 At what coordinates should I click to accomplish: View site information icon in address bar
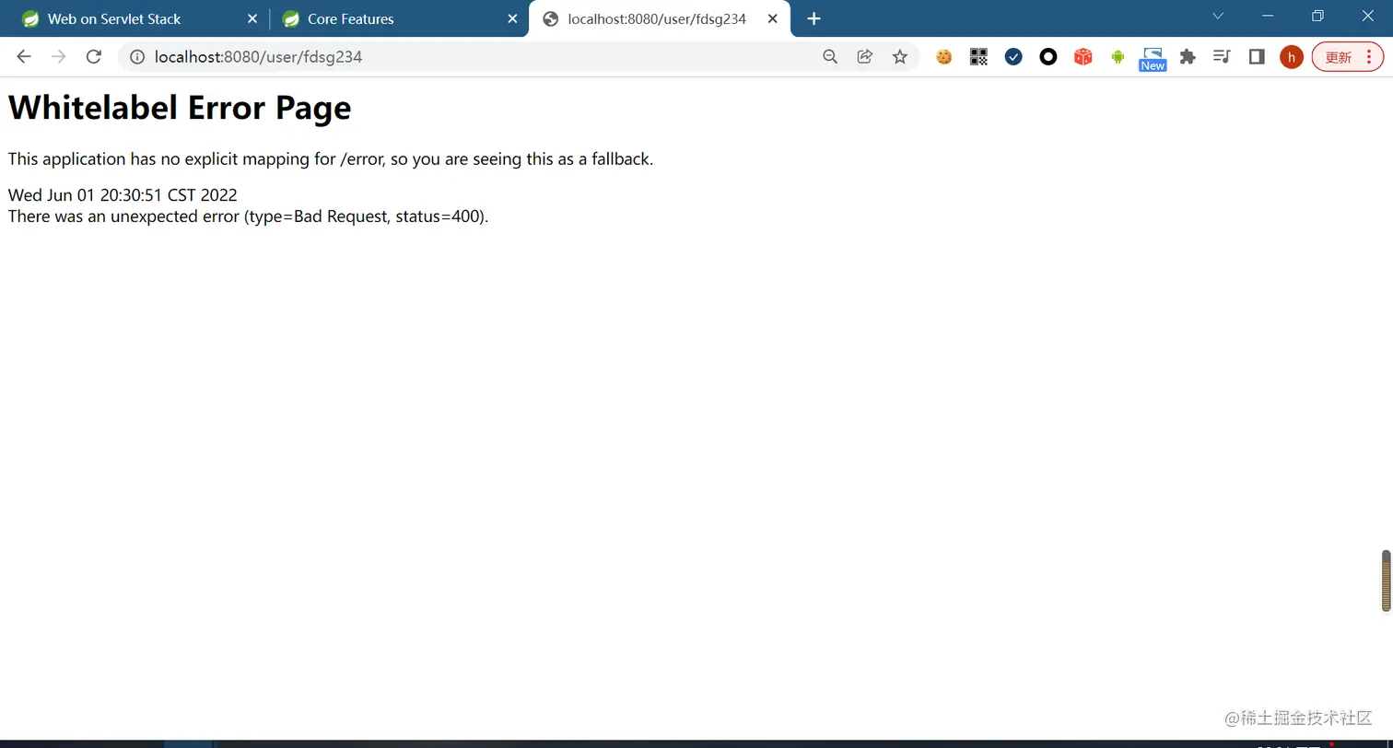point(137,57)
